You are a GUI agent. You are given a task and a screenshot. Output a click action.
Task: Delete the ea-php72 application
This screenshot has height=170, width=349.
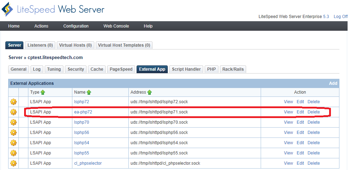(x=314, y=112)
